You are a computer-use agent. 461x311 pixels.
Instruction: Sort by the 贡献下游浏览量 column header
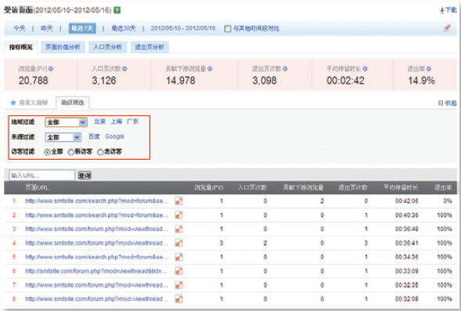pos(303,188)
